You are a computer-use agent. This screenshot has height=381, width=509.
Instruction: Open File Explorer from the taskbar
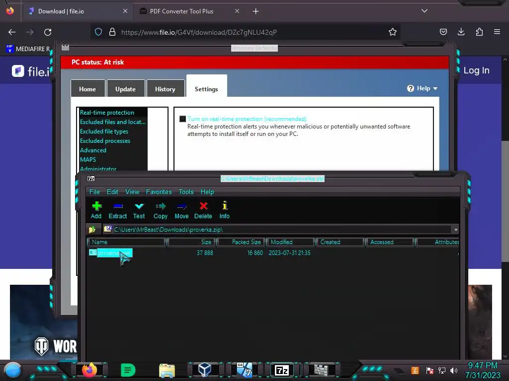tap(167, 371)
